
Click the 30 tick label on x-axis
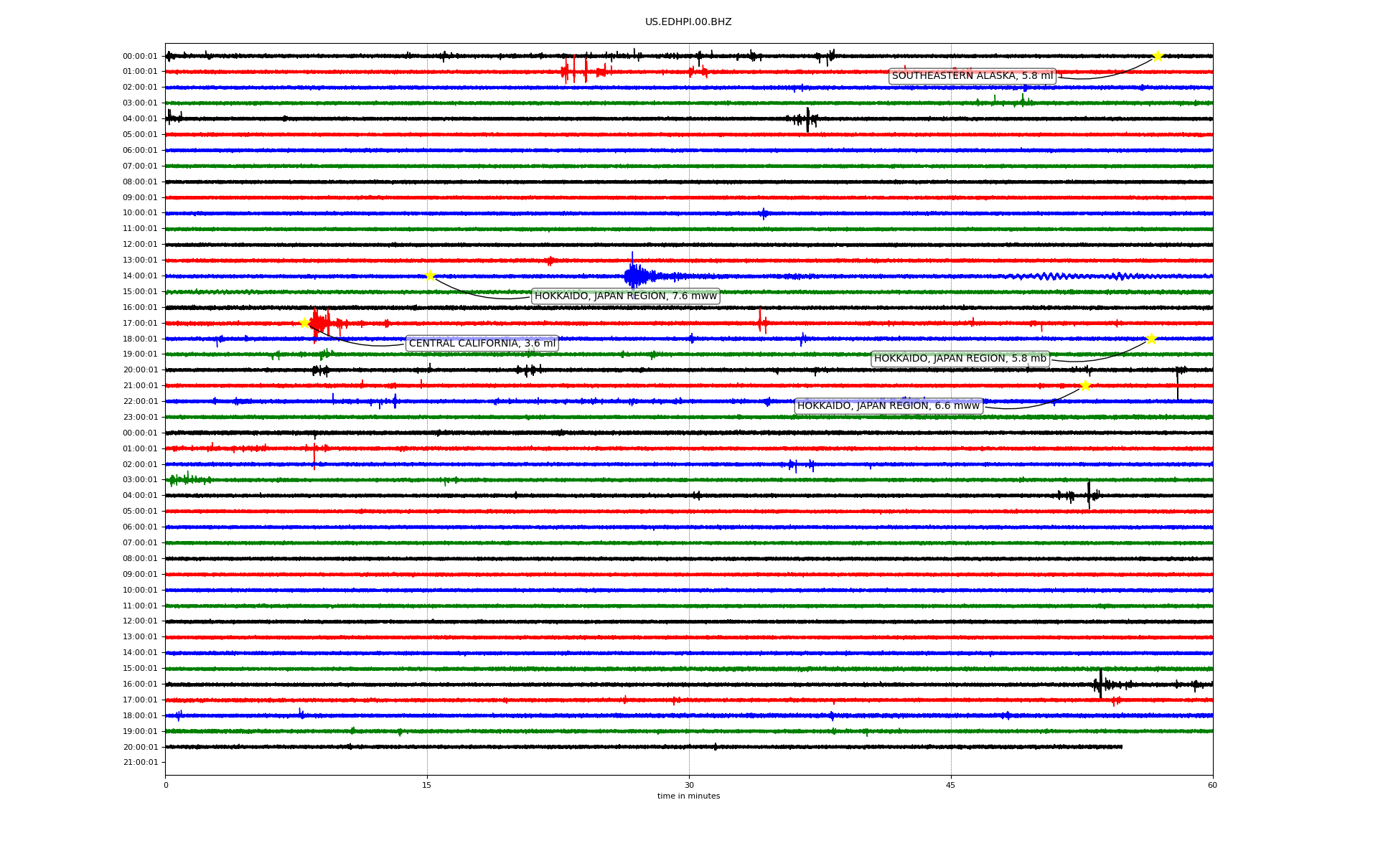click(x=689, y=785)
